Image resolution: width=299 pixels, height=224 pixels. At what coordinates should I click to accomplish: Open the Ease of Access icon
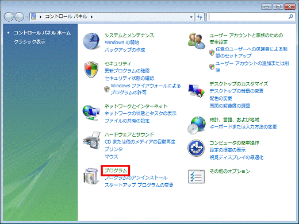(196, 148)
